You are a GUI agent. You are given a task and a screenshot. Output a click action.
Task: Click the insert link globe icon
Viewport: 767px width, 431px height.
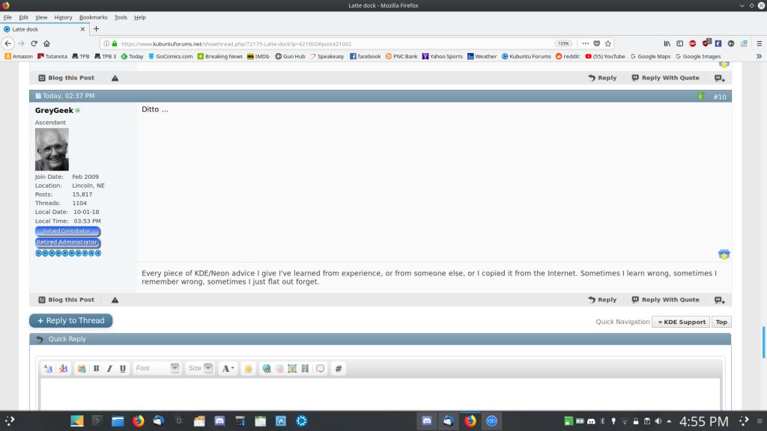point(266,368)
